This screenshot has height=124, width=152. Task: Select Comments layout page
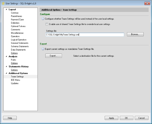[15, 29]
